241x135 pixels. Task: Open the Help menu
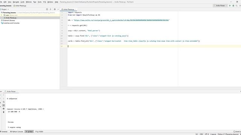pos(56,2)
